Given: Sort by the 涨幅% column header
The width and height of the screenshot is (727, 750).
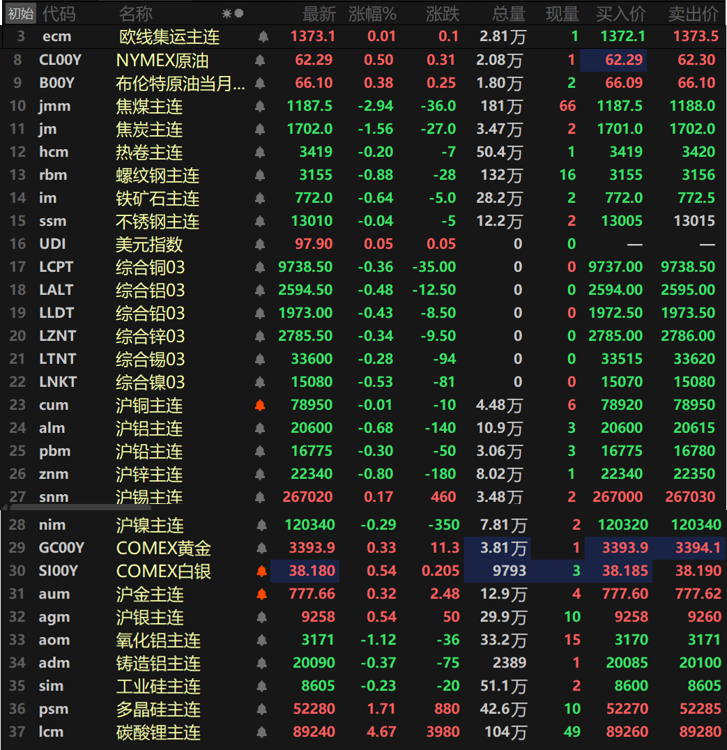Looking at the screenshot, I should tap(372, 13).
